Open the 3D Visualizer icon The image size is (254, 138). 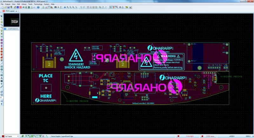[x=23, y=7]
